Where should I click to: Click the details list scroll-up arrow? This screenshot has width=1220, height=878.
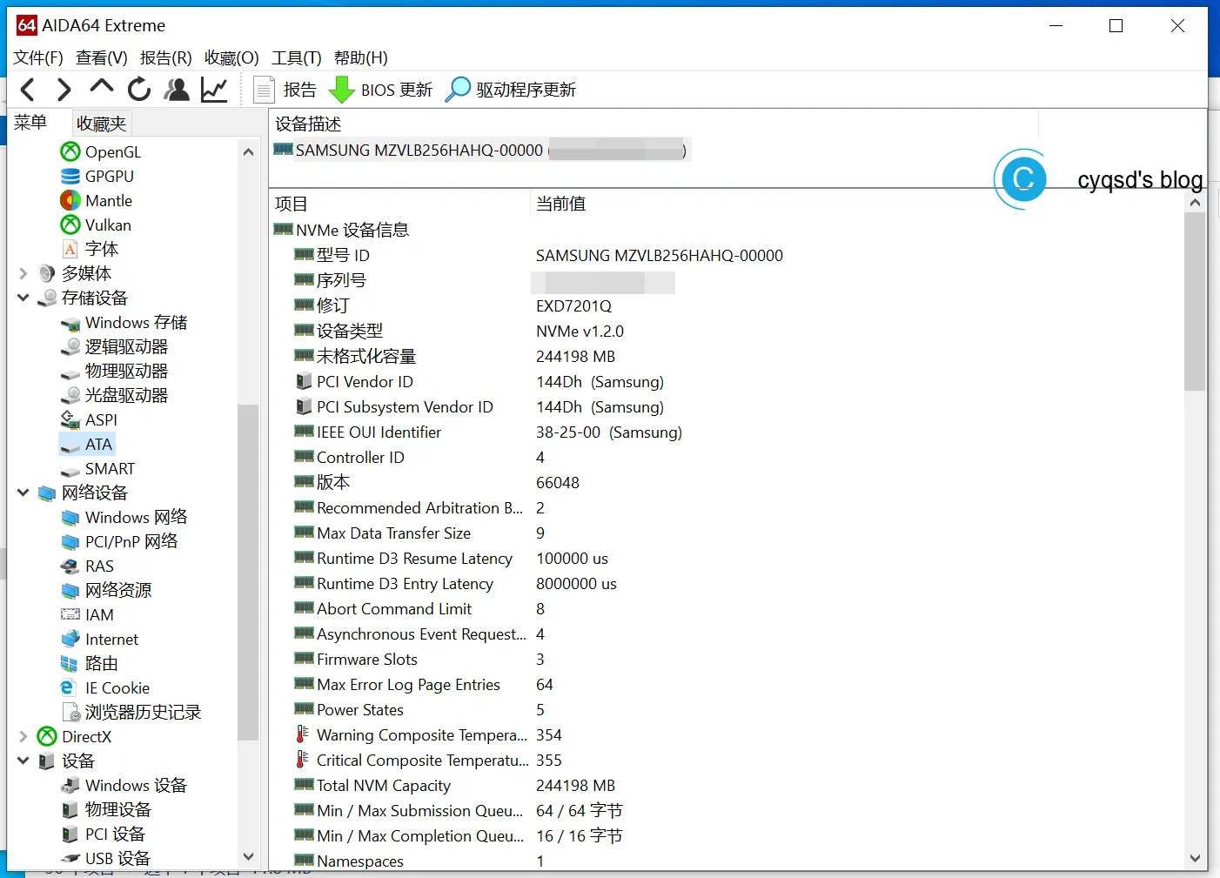1195,203
